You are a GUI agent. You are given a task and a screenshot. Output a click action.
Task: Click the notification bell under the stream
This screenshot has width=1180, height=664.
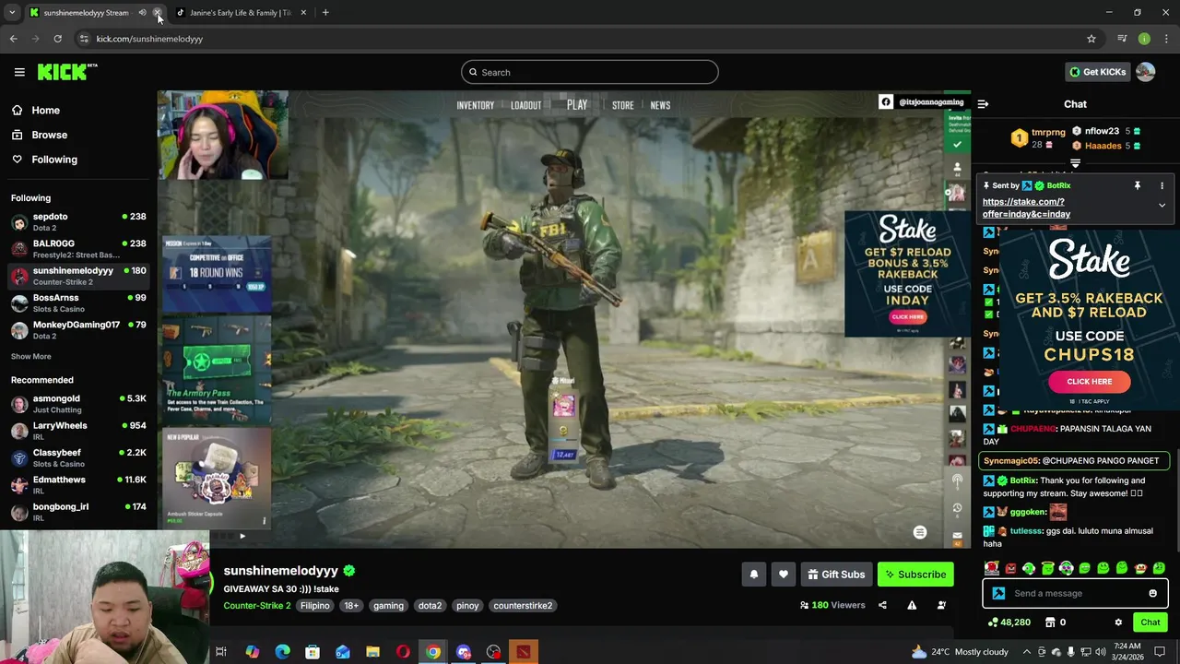[x=753, y=575]
